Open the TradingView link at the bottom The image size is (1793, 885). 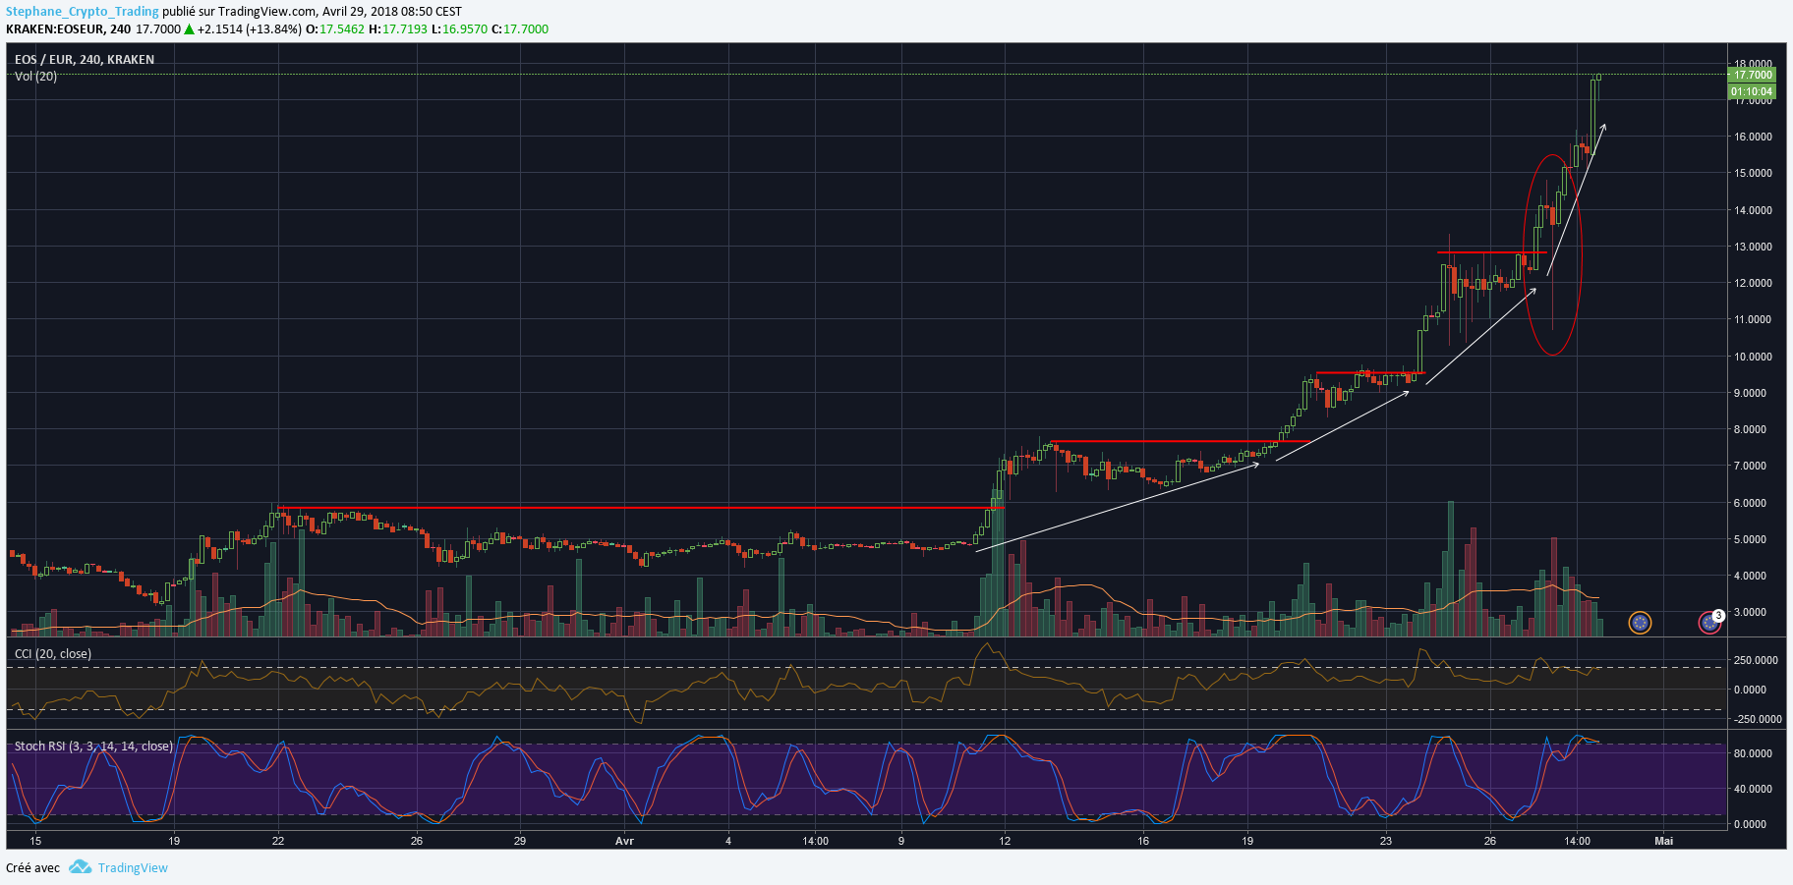(x=133, y=867)
